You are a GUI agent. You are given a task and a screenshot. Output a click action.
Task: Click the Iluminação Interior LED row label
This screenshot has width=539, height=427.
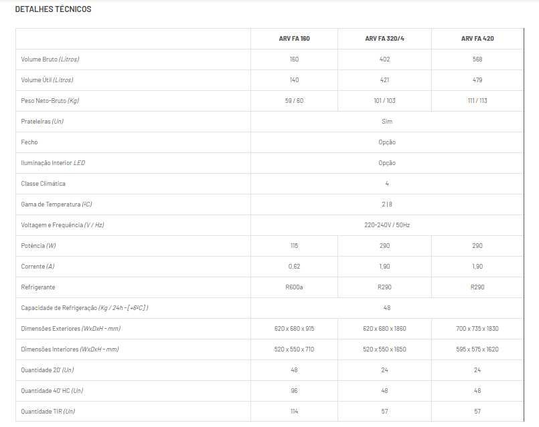point(54,163)
